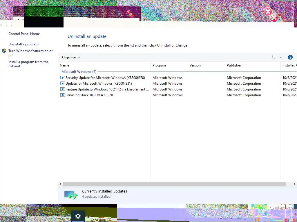Sort by the Program column header
The width and height of the screenshot is (297, 222).
click(x=169, y=65)
